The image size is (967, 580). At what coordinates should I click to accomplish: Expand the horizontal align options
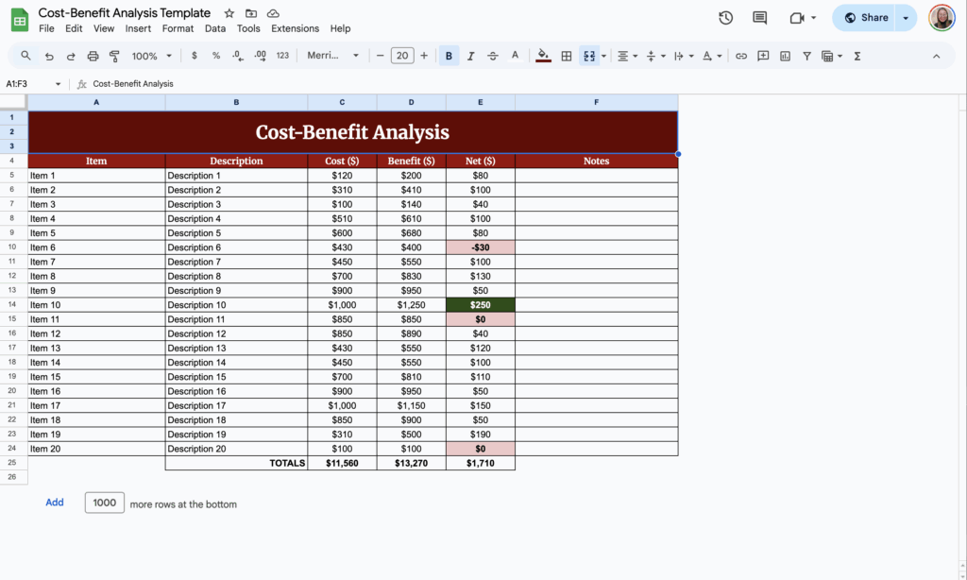click(635, 56)
